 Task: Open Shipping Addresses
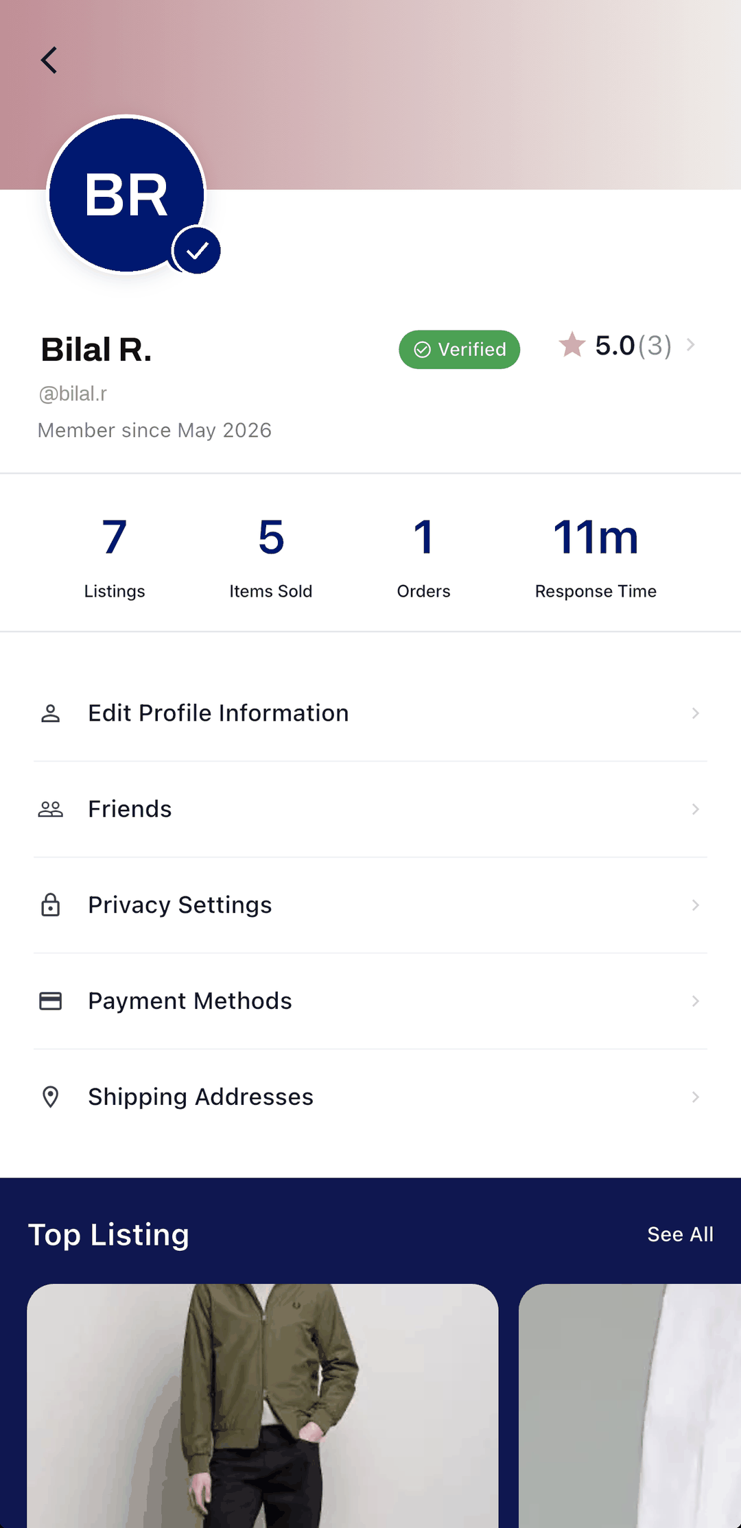point(370,1097)
